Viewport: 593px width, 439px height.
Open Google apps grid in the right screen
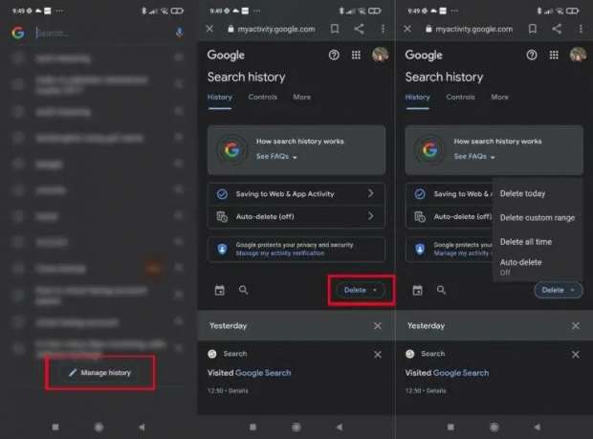(555, 55)
